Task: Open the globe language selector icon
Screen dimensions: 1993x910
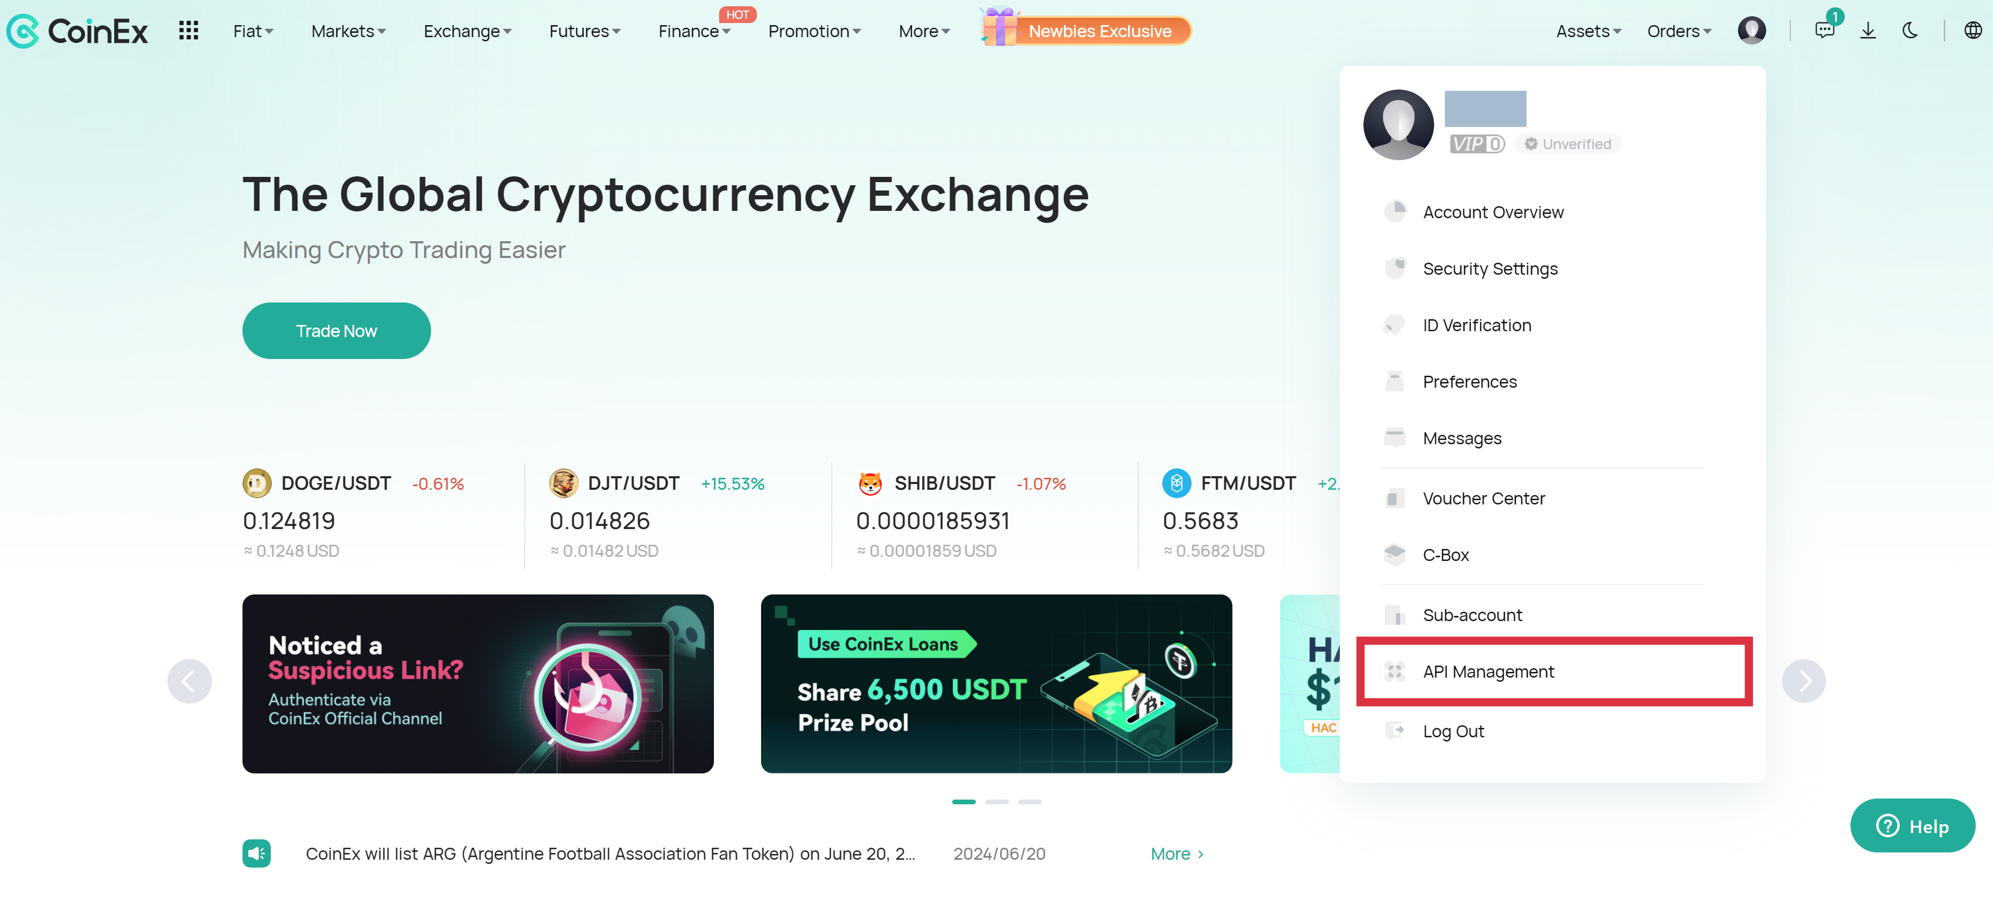Action: (1973, 31)
